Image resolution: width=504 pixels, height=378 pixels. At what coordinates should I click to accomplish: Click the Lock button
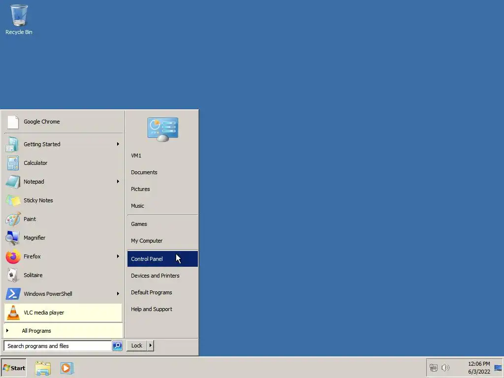tap(137, 346)
